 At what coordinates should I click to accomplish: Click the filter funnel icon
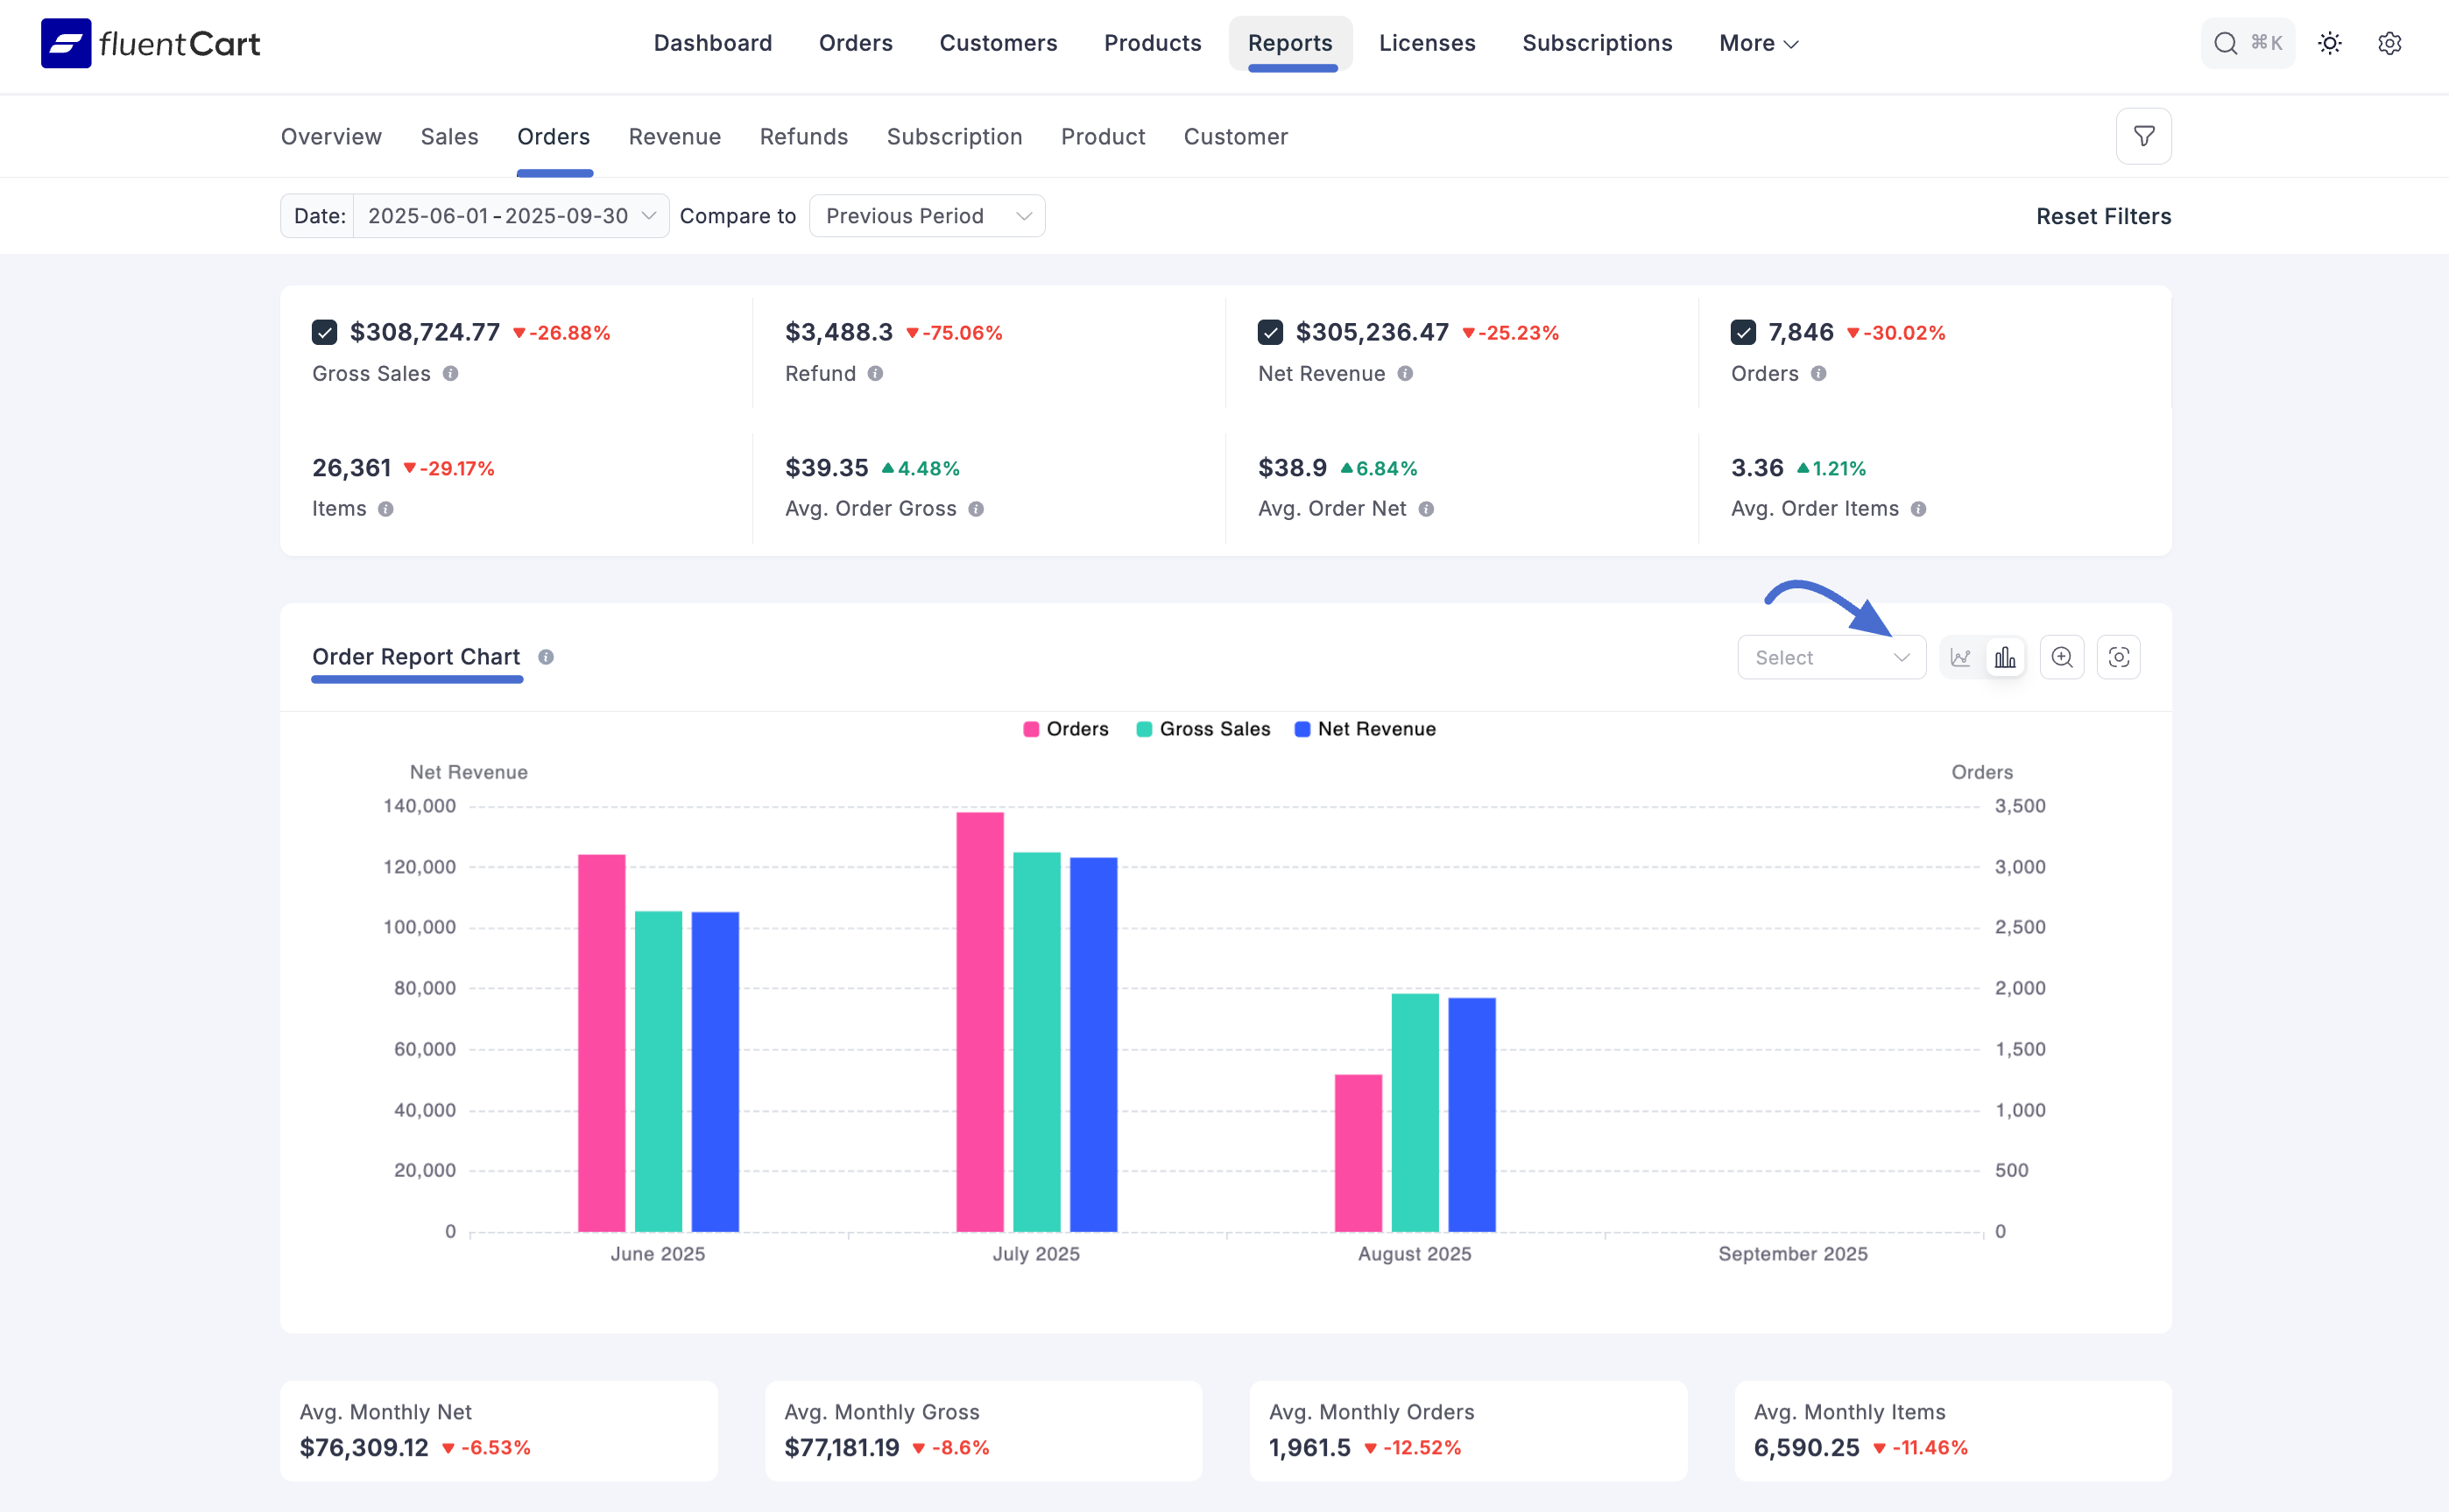[x=2142, y=136]
